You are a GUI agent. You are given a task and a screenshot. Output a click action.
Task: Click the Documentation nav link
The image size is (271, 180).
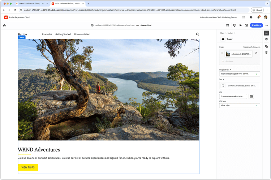click(82, 34)
